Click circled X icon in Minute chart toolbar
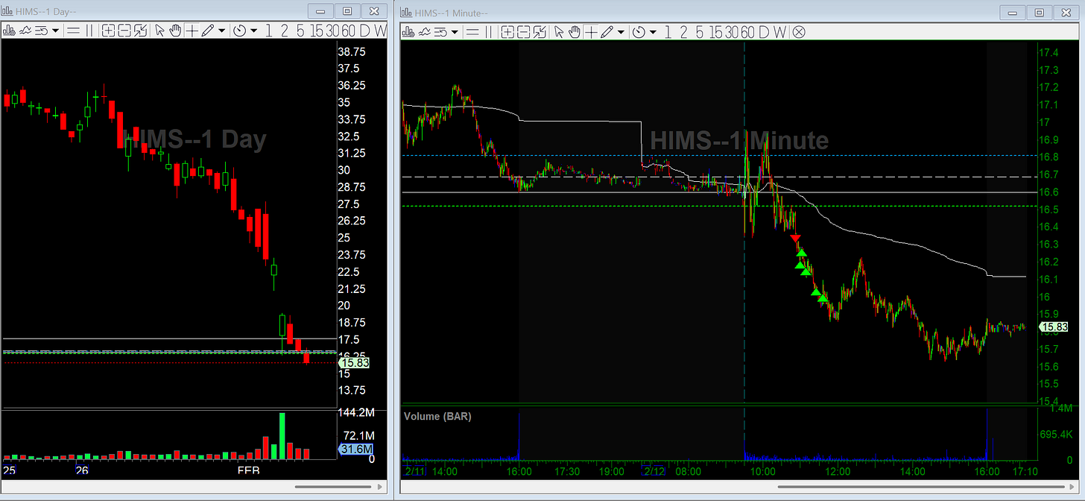The image size is (1085, 501). click(798, 31)
